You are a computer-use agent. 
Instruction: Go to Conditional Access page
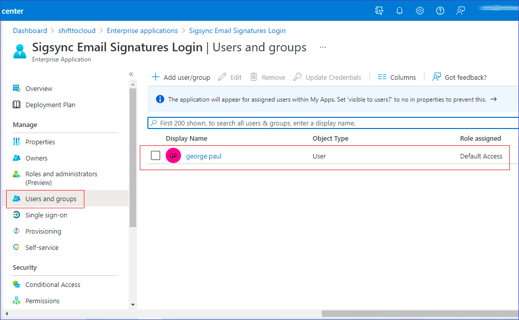point(53,285)
